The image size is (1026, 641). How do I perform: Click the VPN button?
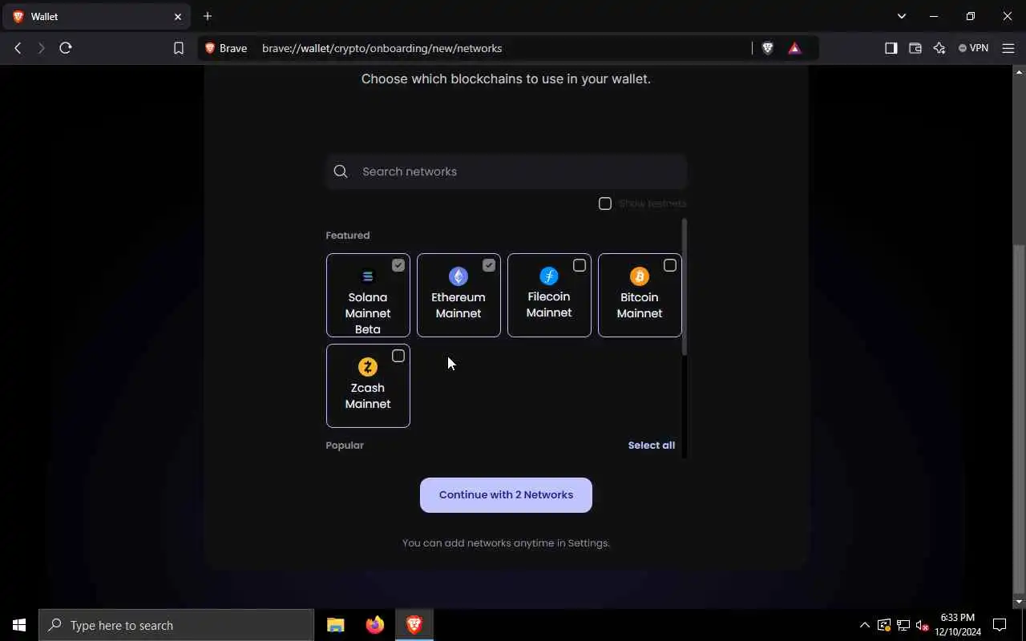(974, 48)
